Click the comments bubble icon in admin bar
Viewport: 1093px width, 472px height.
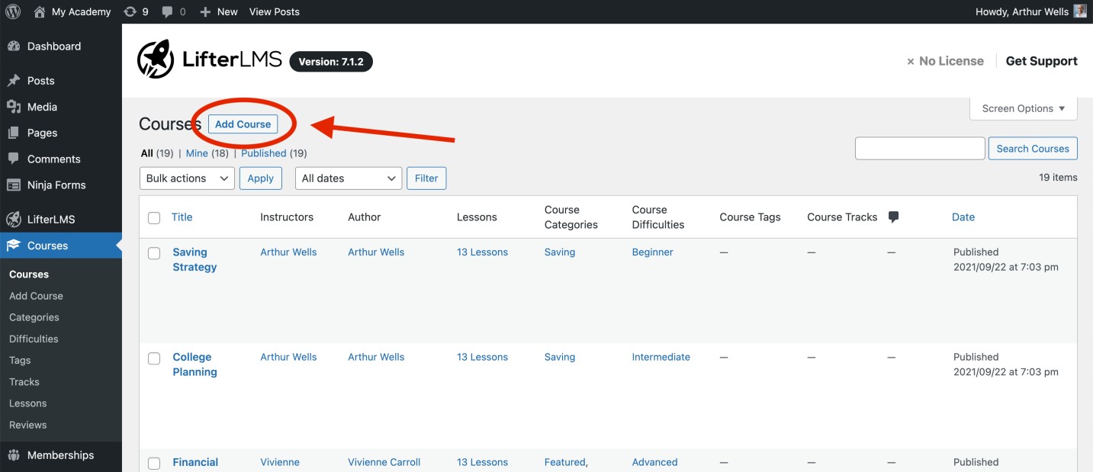coord(167,12)
